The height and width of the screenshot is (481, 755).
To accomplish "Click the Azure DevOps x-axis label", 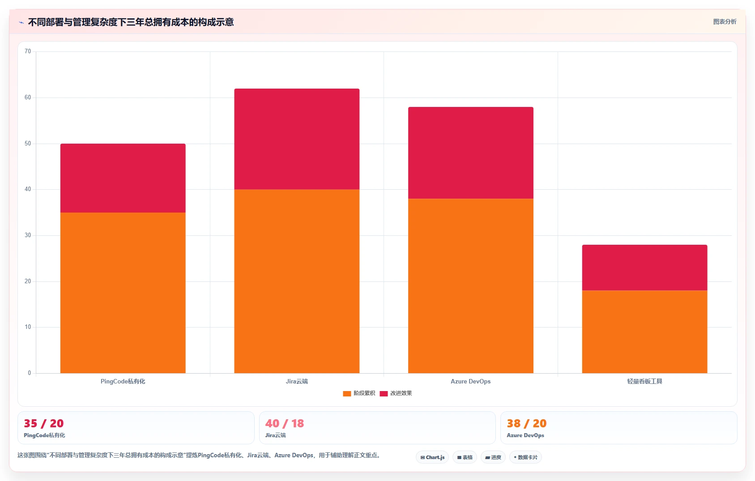I will pyautogui.click(x=471, y=381).
